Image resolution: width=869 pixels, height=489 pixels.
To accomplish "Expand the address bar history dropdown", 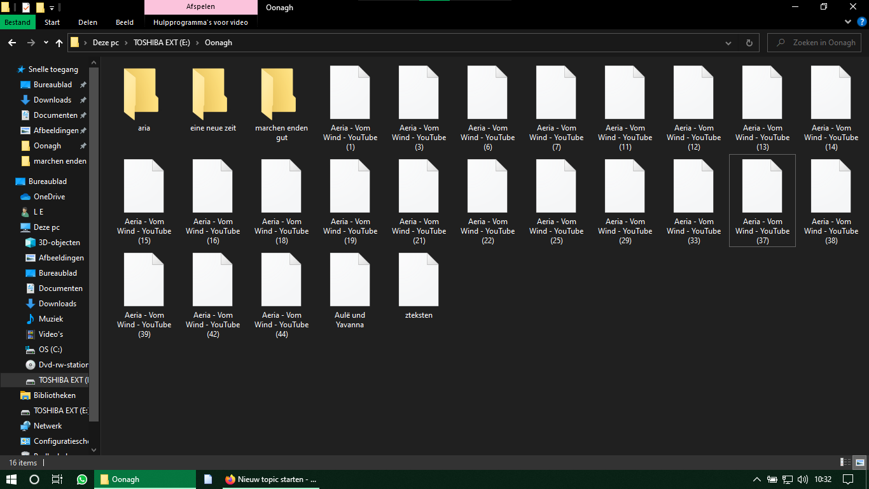I will click(728, 43).
